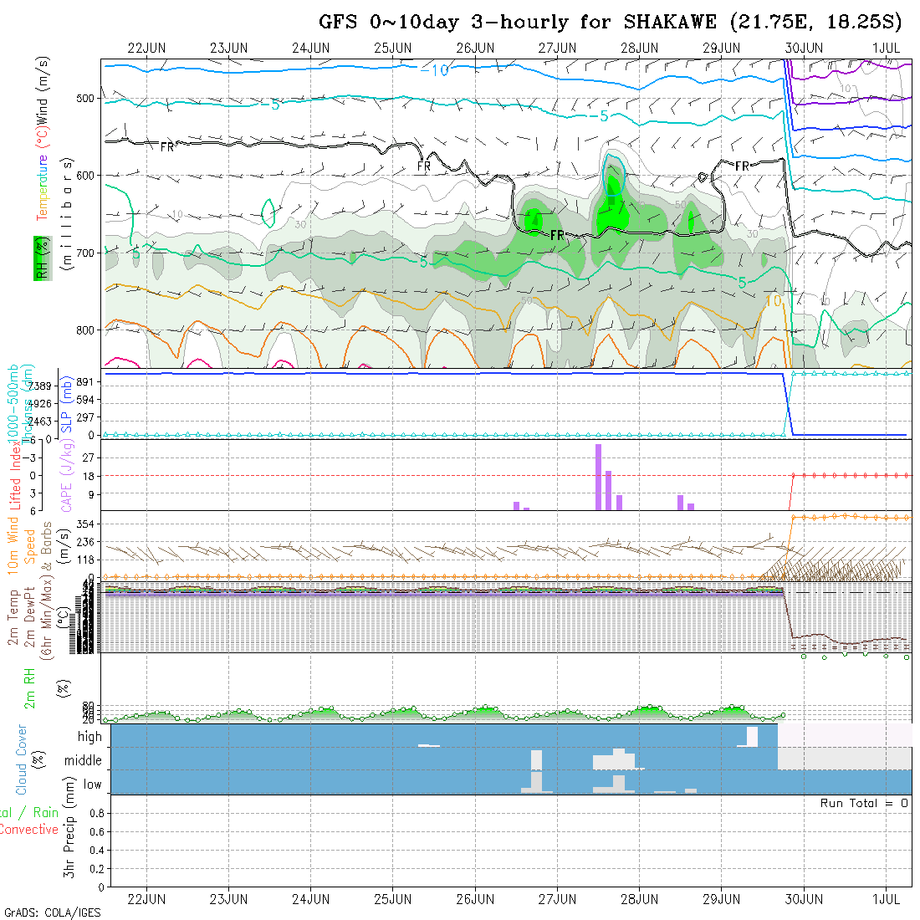This screenshot has width=920, height=920.
Task: Click the tallest purple CAPE bar
Action: pyautogui.click(x=599, y=477)
